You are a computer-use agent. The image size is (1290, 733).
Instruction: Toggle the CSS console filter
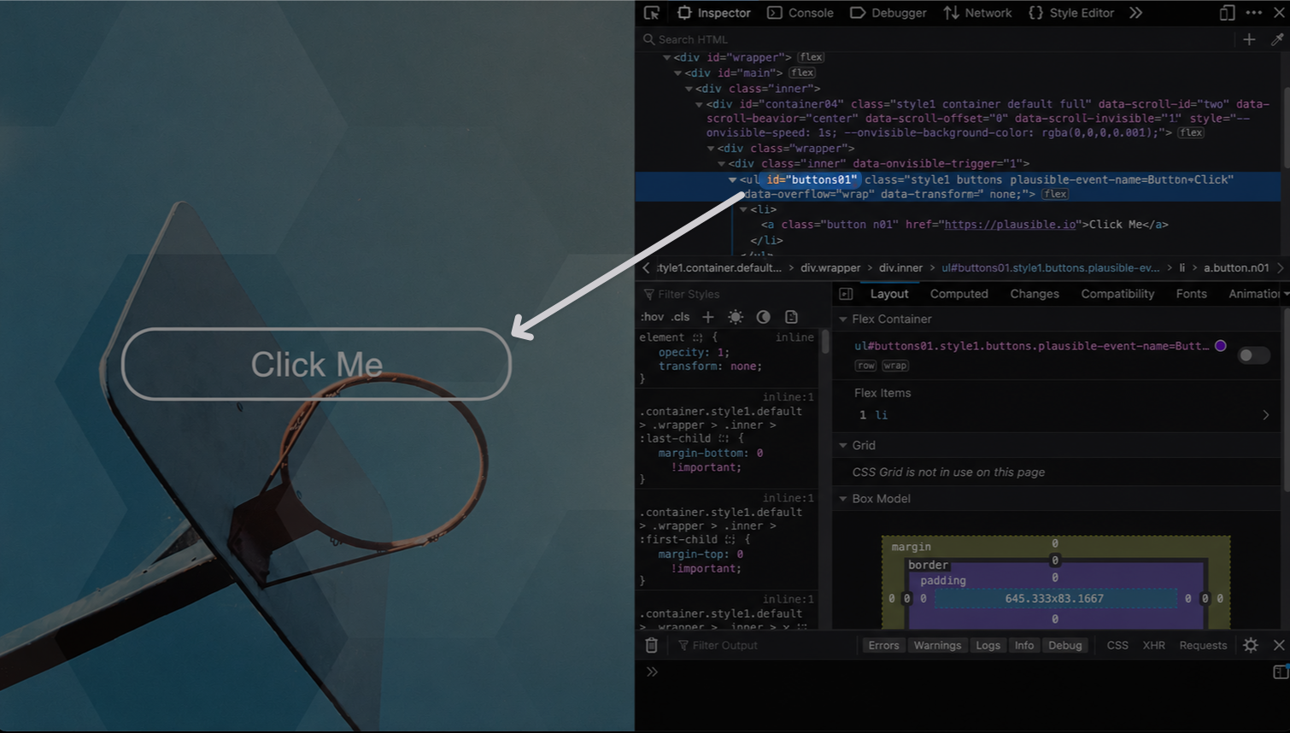click(1117, 645)
